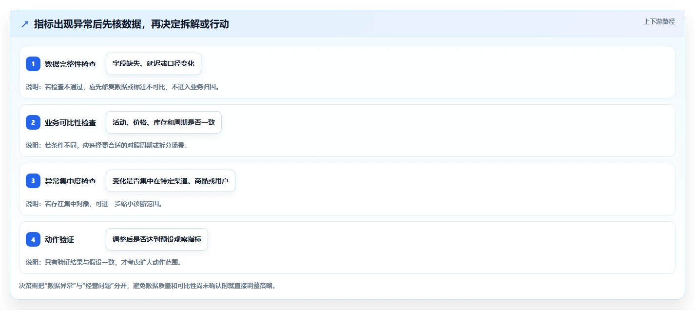Click the note 若存在集中对象，可进一步缩小诊断范围
This screenshot has height=310, width=695.
coord(94,204)
